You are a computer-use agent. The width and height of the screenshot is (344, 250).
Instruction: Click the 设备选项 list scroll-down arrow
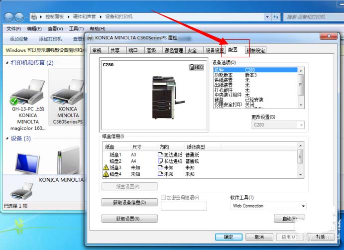[301, 105]
